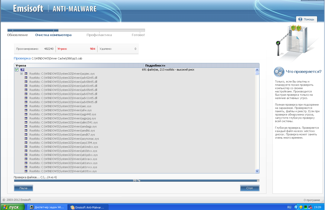The height and width of the screenshot is (210, 325).
Task: Click the file icon beside agpcpq.sys
Action: pos(26,118)
